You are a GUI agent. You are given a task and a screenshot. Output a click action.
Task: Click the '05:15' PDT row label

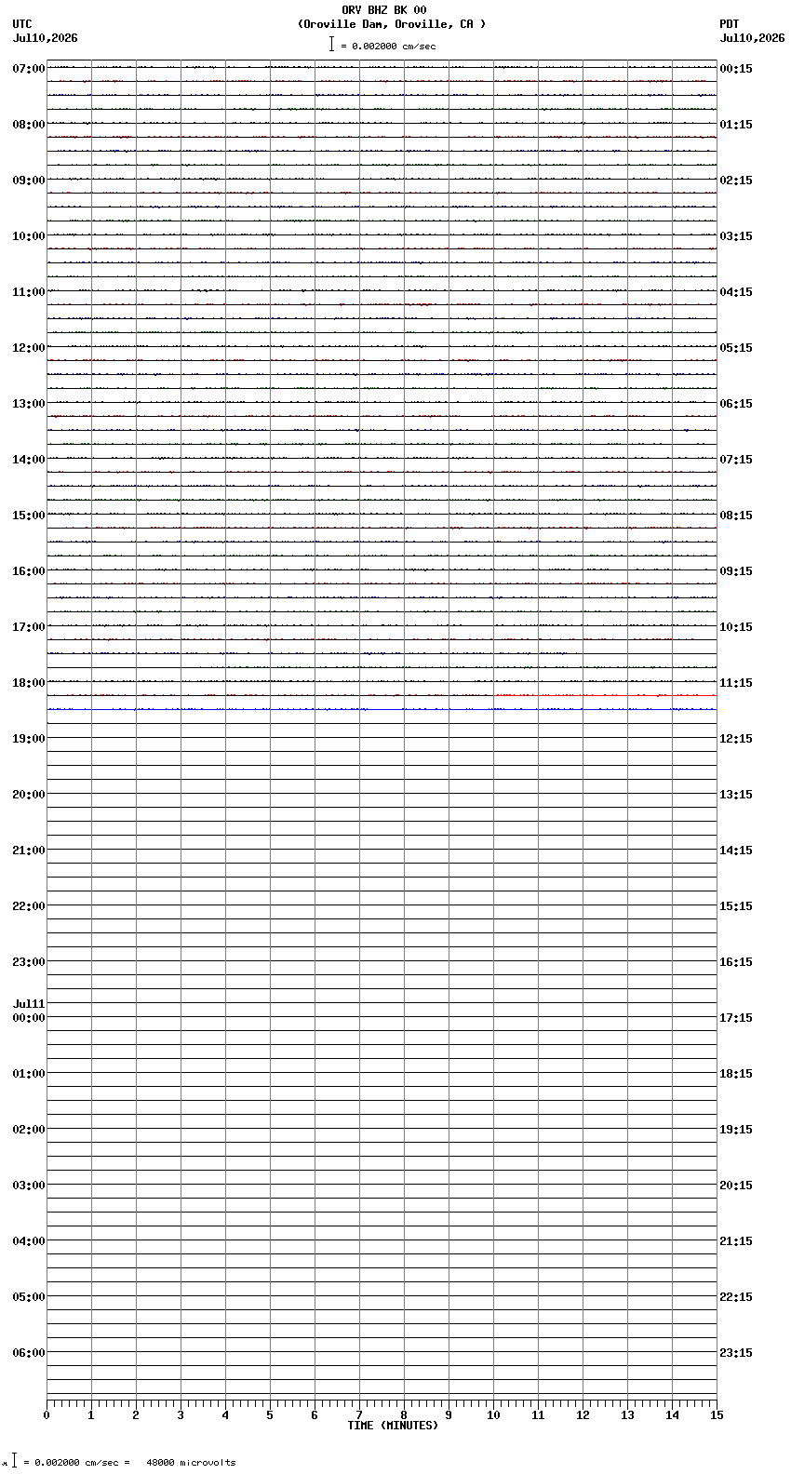click(736, 348)
